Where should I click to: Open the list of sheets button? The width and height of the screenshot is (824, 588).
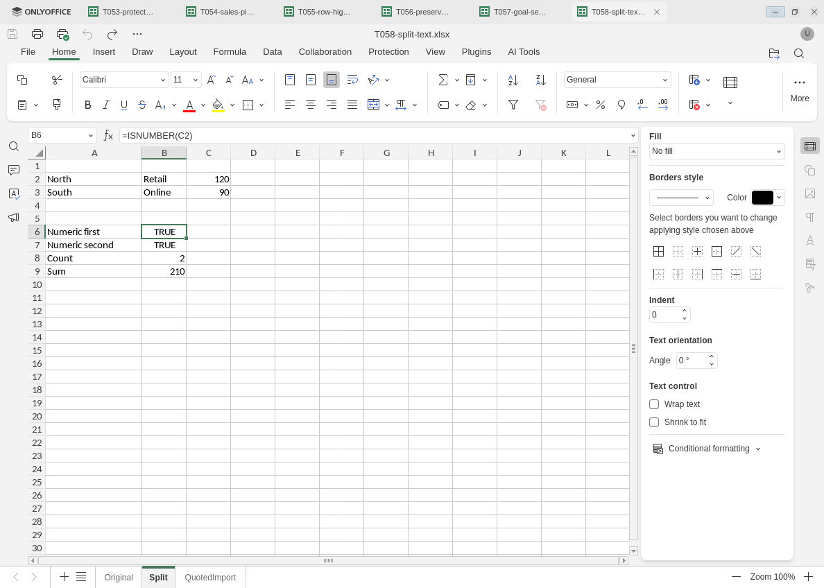(81, 576)
